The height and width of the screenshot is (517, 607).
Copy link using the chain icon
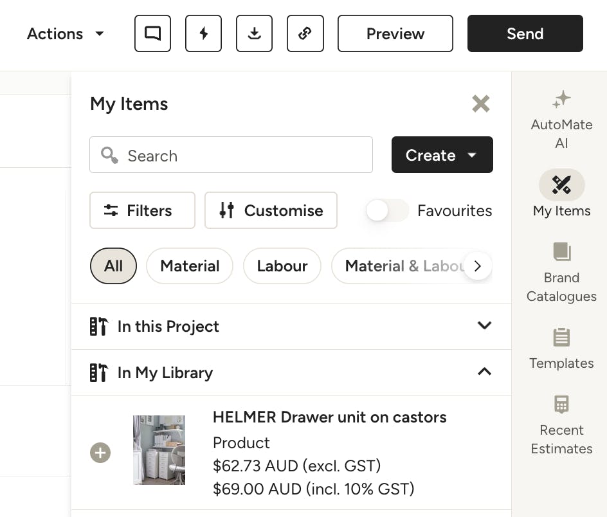pos(305,33)
